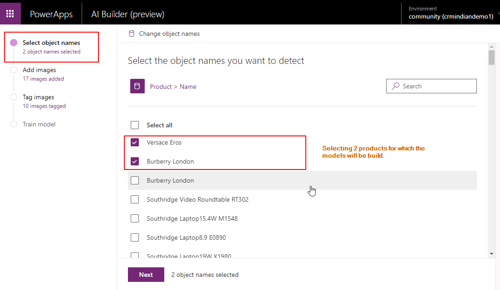Viewport: 500px width, 290px height.
Task: Open the app launcher waffle icon
Action: coord(10,14)
